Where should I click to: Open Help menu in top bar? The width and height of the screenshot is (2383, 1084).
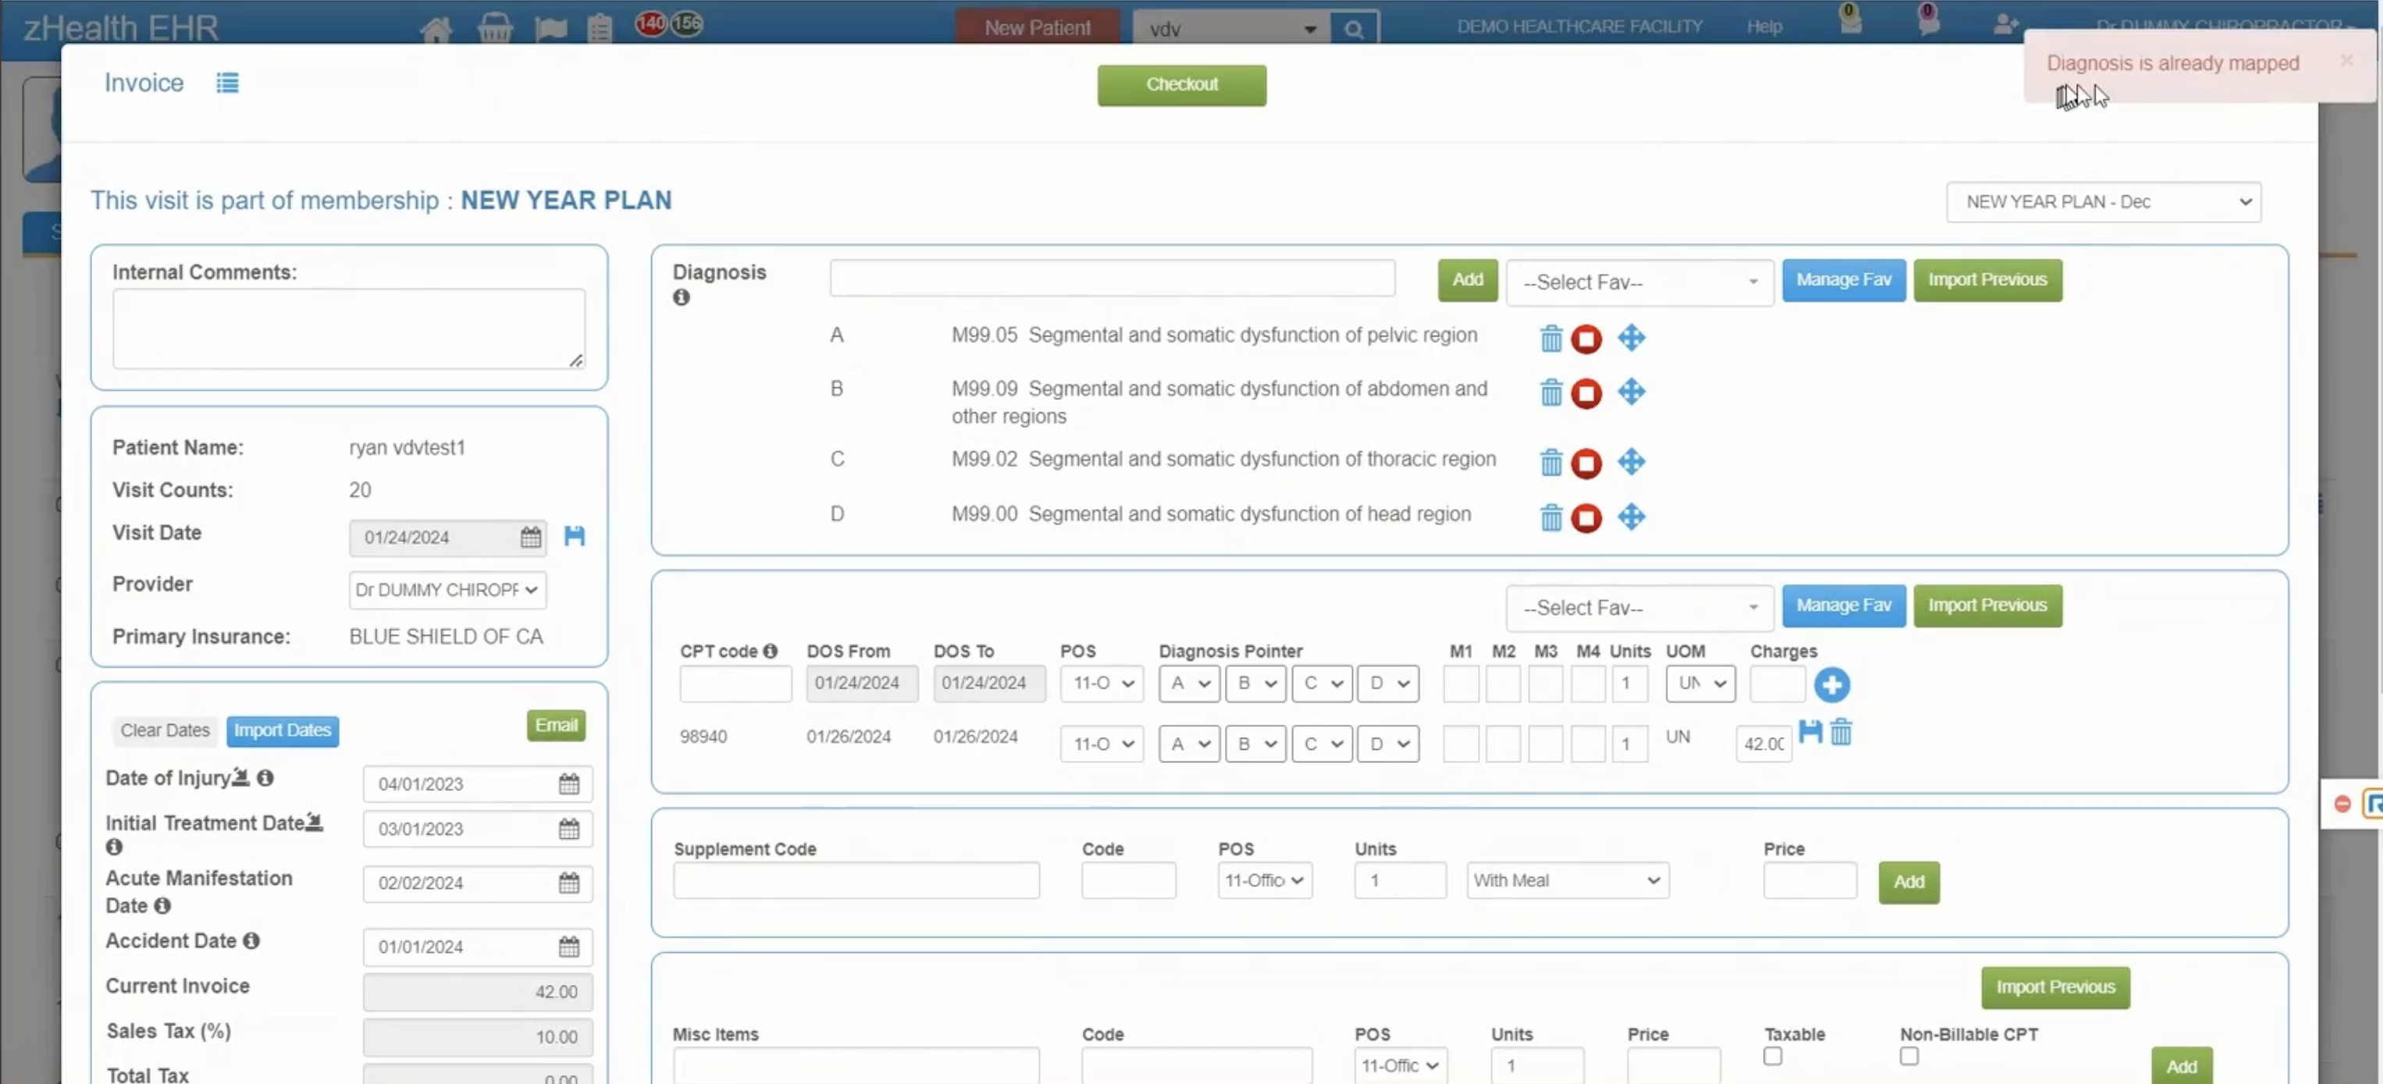[1763, 27]
